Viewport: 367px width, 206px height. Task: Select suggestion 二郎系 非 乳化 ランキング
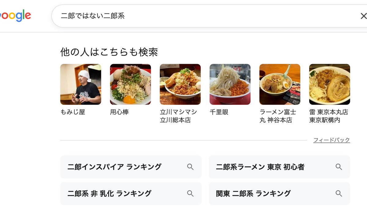109,193
